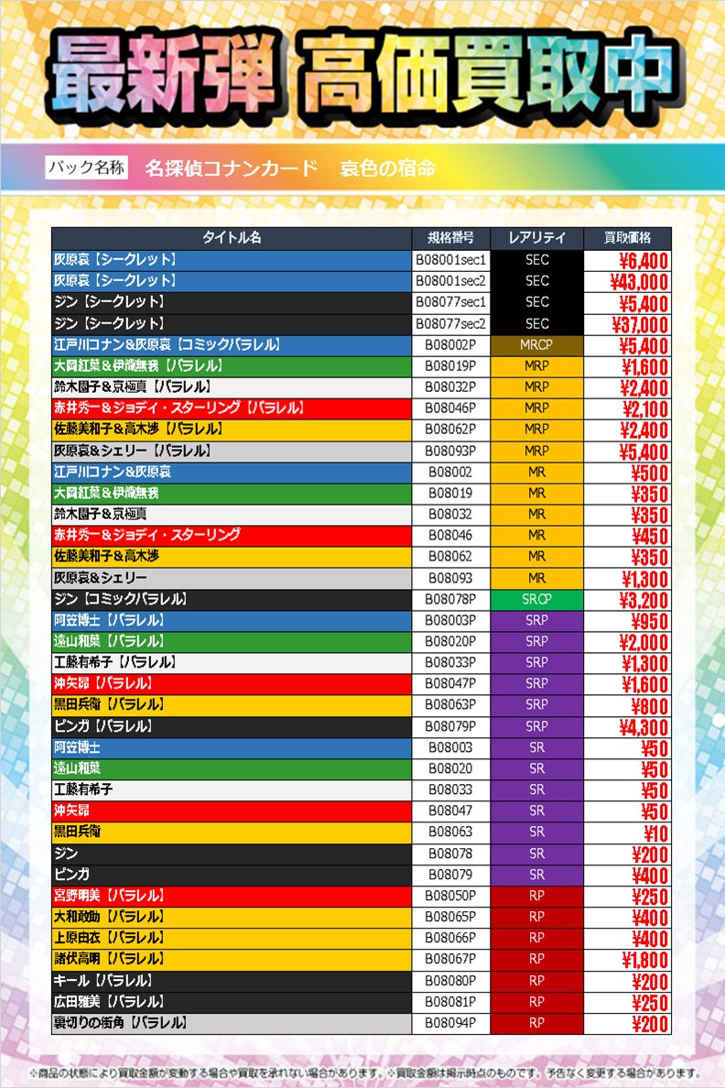Click the price ¥800
This screenshot has width=725, height=1088.
point(650,706)
